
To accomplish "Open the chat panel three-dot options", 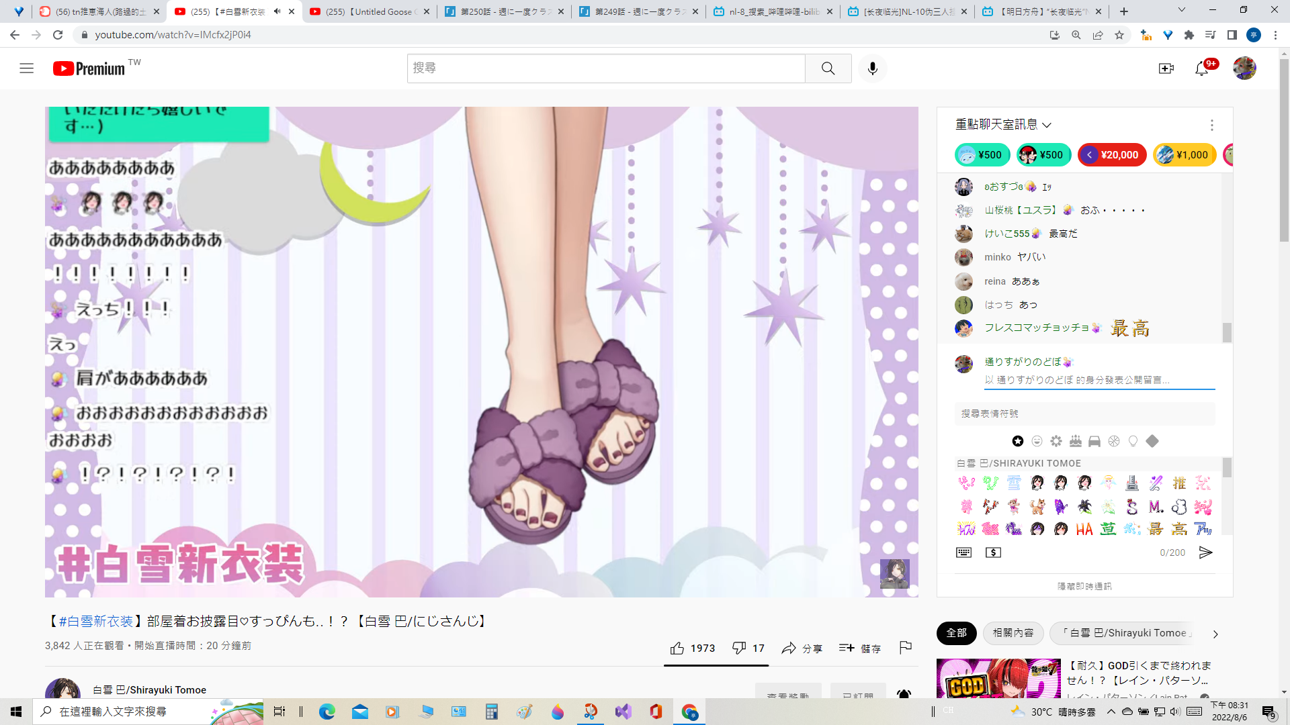I will [1211, 125].
